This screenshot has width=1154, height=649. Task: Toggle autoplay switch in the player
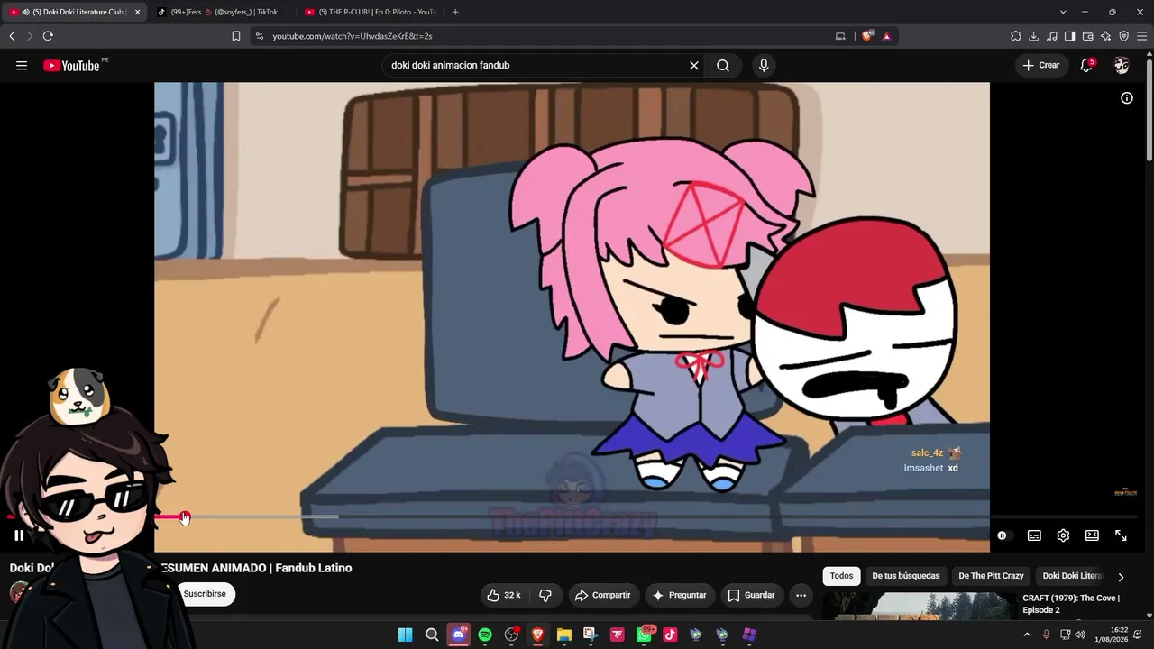click(1003, 535)
